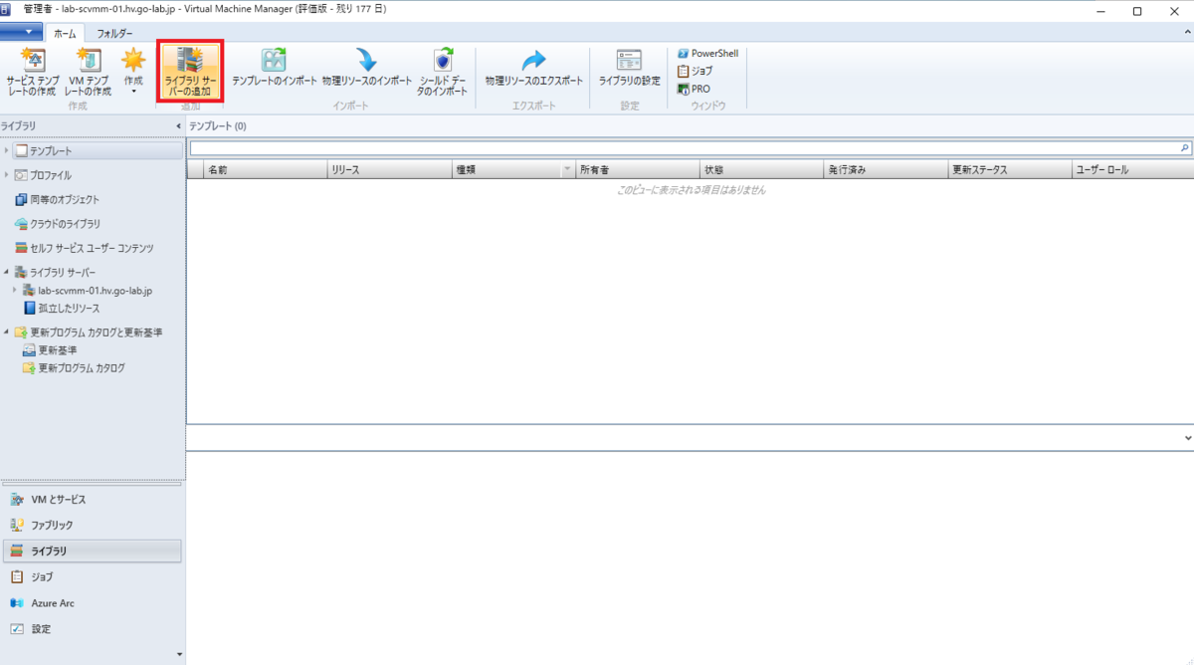Open 設定 workspace
Screen dimensions: 1194x665
[x=92, y=629]
